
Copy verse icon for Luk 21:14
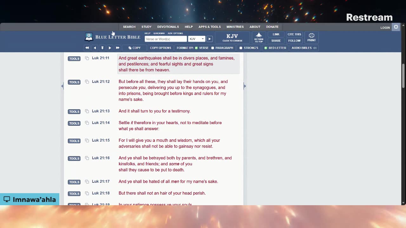(x=87, y=123)
